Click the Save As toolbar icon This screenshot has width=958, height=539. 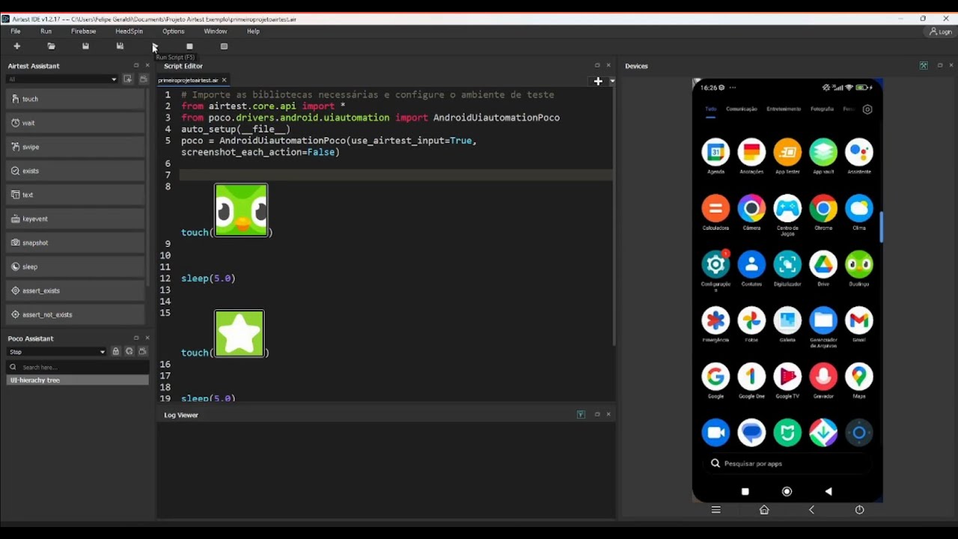pyautogui.click(x=120, y=46)
